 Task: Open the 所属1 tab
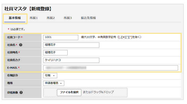pyautogui.click(x=34, y=18)
